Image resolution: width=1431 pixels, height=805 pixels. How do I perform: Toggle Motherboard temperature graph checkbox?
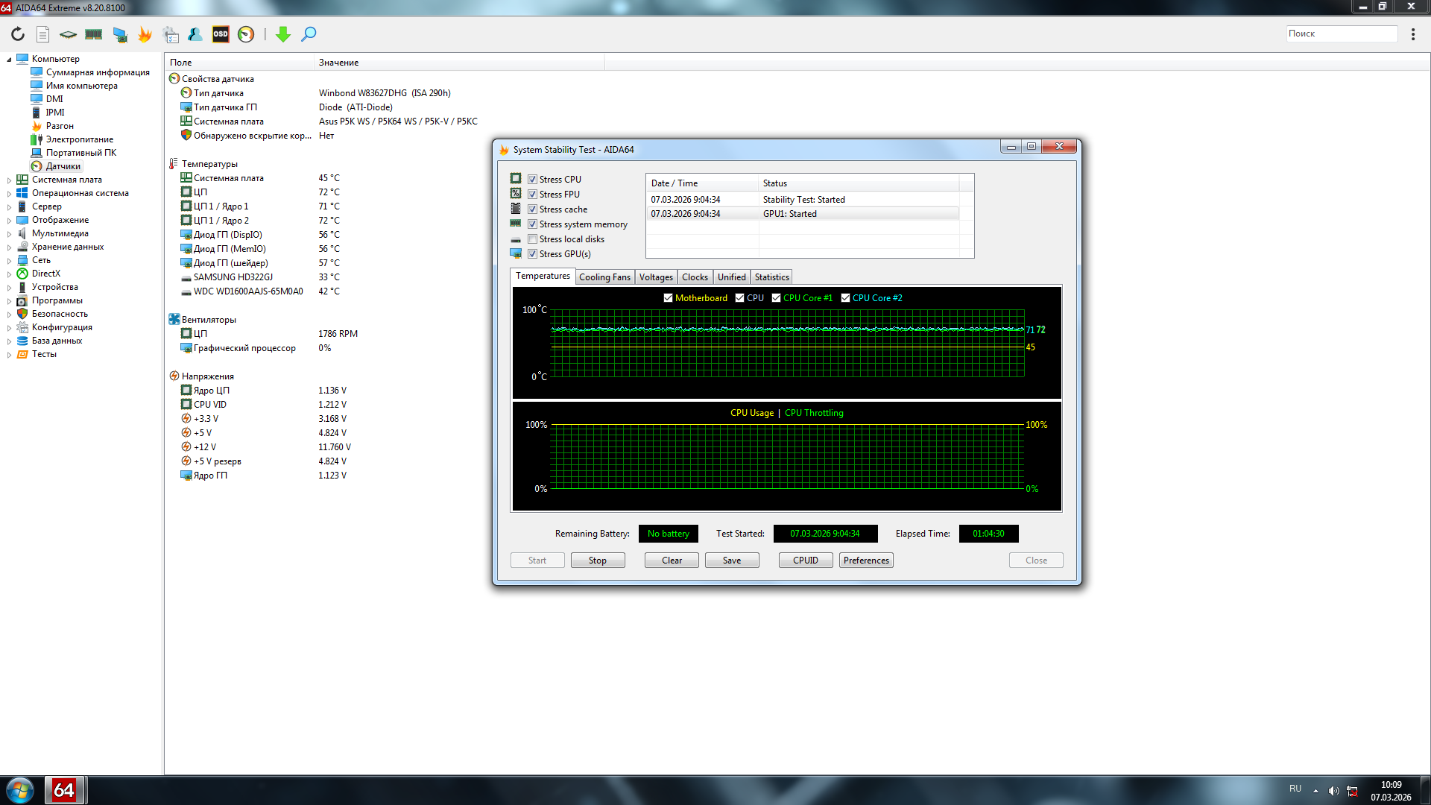coord(668,298)
